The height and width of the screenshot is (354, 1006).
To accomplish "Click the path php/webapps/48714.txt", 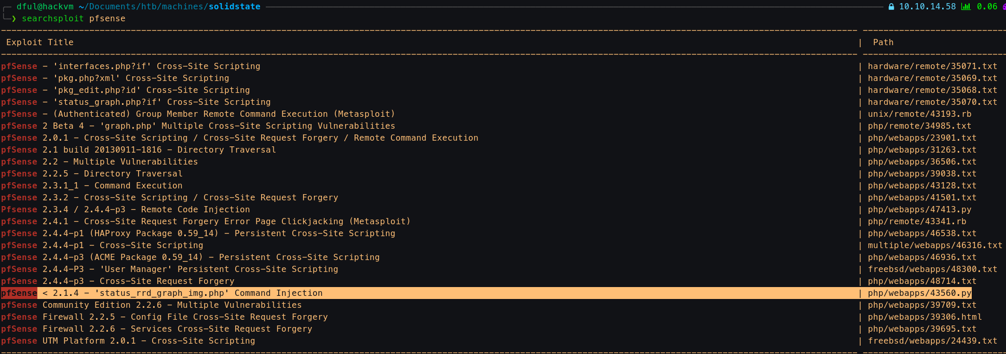I will point(922,281).
